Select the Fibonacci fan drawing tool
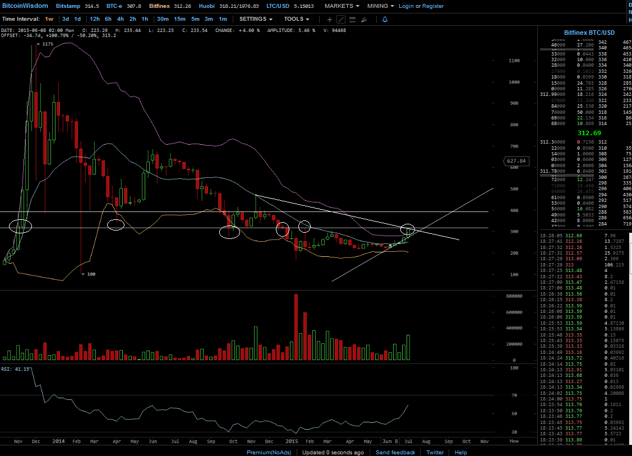This screenshot has height=456, width=632. pos(364,20)
